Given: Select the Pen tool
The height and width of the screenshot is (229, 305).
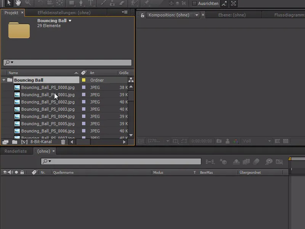Looking at the screenshot, I should (x=80, y=3).
